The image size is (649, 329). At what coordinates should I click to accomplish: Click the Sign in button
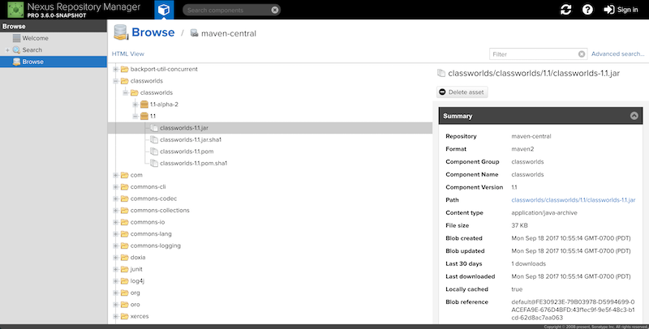620,10
